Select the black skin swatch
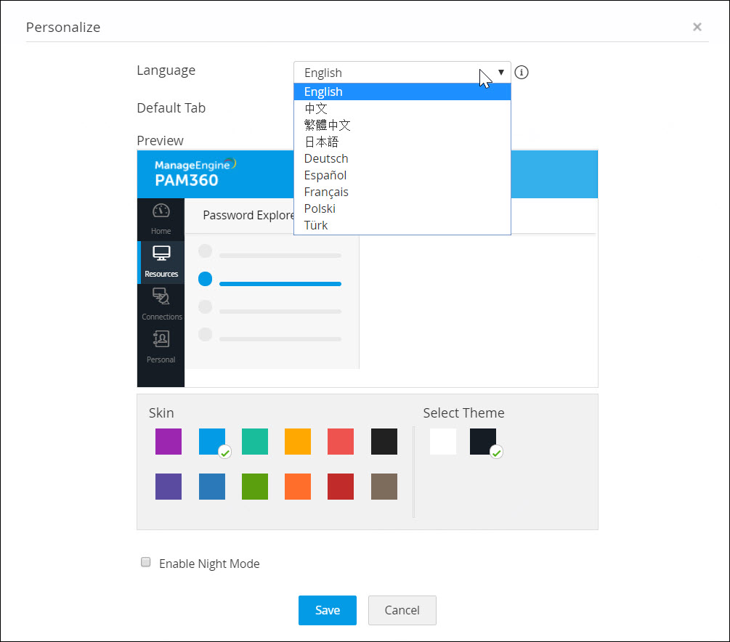 (x=384, y=442)
